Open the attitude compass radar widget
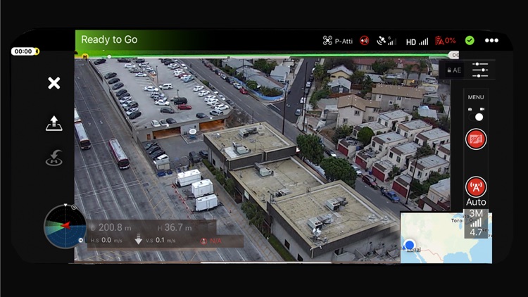The height and width of the screenshot is (297, 528). click(65, 227)
